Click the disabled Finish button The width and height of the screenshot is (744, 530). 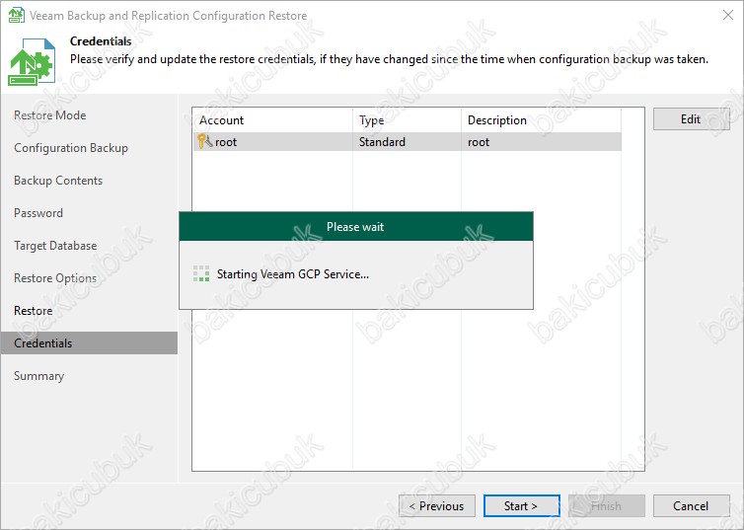pos(607,505)
